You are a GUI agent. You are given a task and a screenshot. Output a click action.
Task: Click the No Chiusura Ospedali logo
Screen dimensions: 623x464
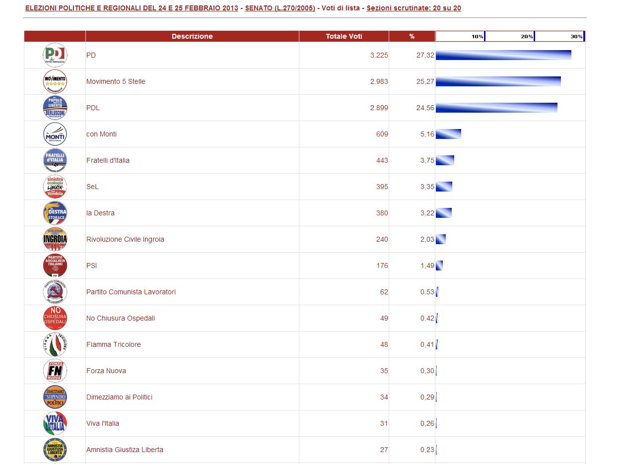click(x=55, y=318)
